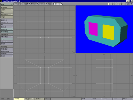Screen dimensions: 133x100
Task: Click Invert under Selection
Action: pos(7,44)
